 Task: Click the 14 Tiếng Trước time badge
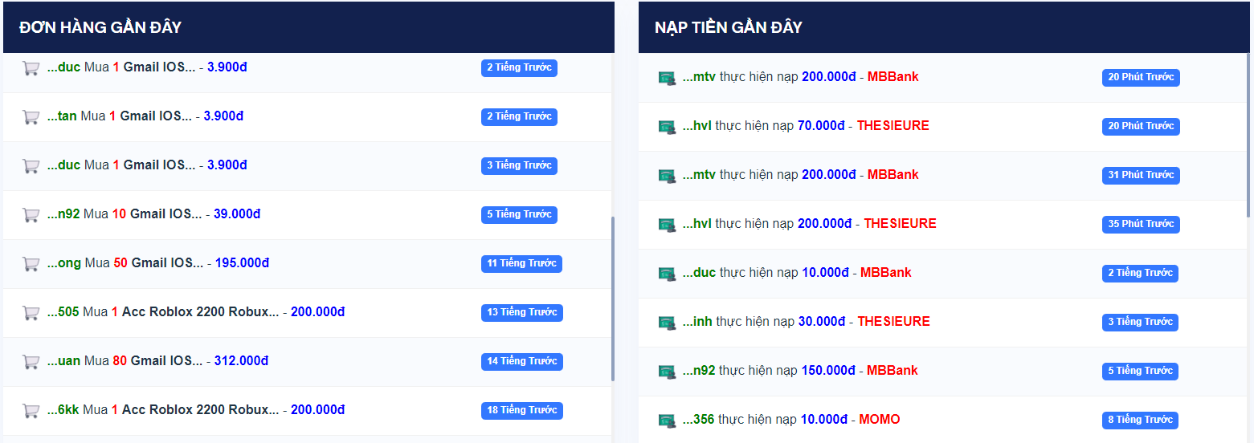pyautogui.click(x=522, y=361)
